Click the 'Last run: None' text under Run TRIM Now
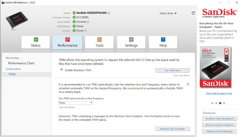 (x=182, y=75)
